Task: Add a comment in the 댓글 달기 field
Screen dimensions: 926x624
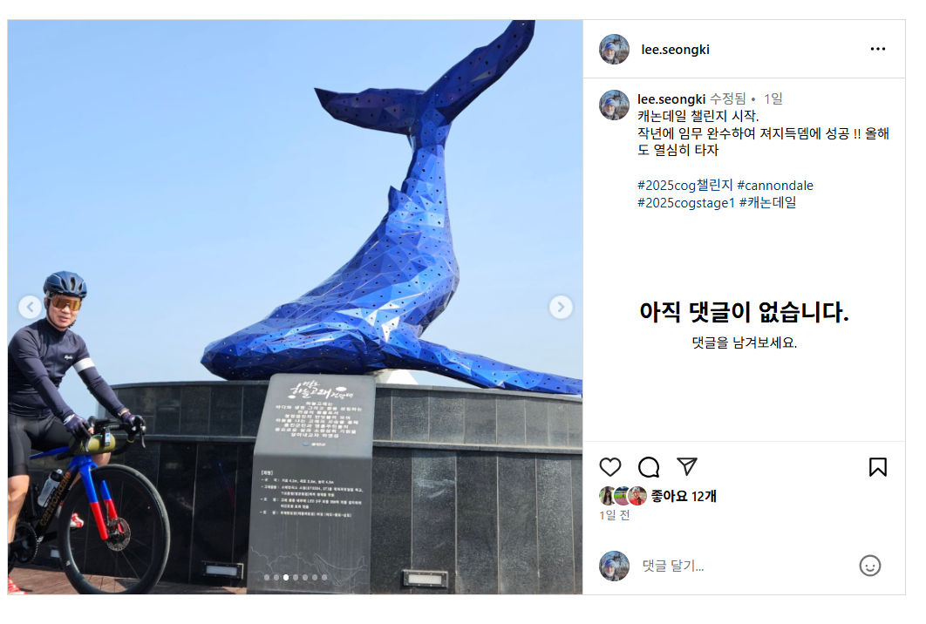Action: pos(744,566)
